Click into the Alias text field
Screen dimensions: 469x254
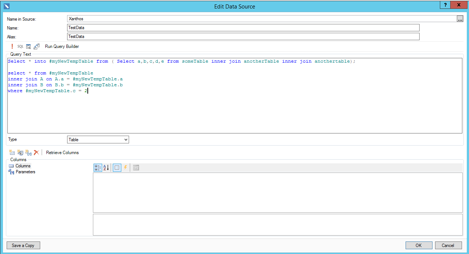point(243,36)
